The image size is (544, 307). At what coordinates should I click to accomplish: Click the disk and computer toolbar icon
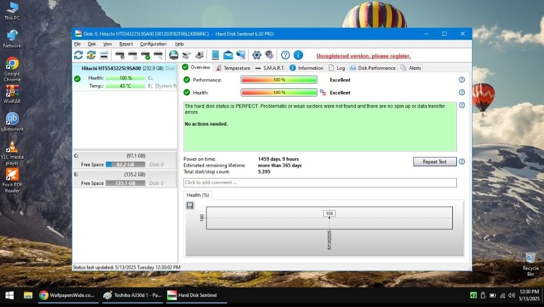[199, 55]
